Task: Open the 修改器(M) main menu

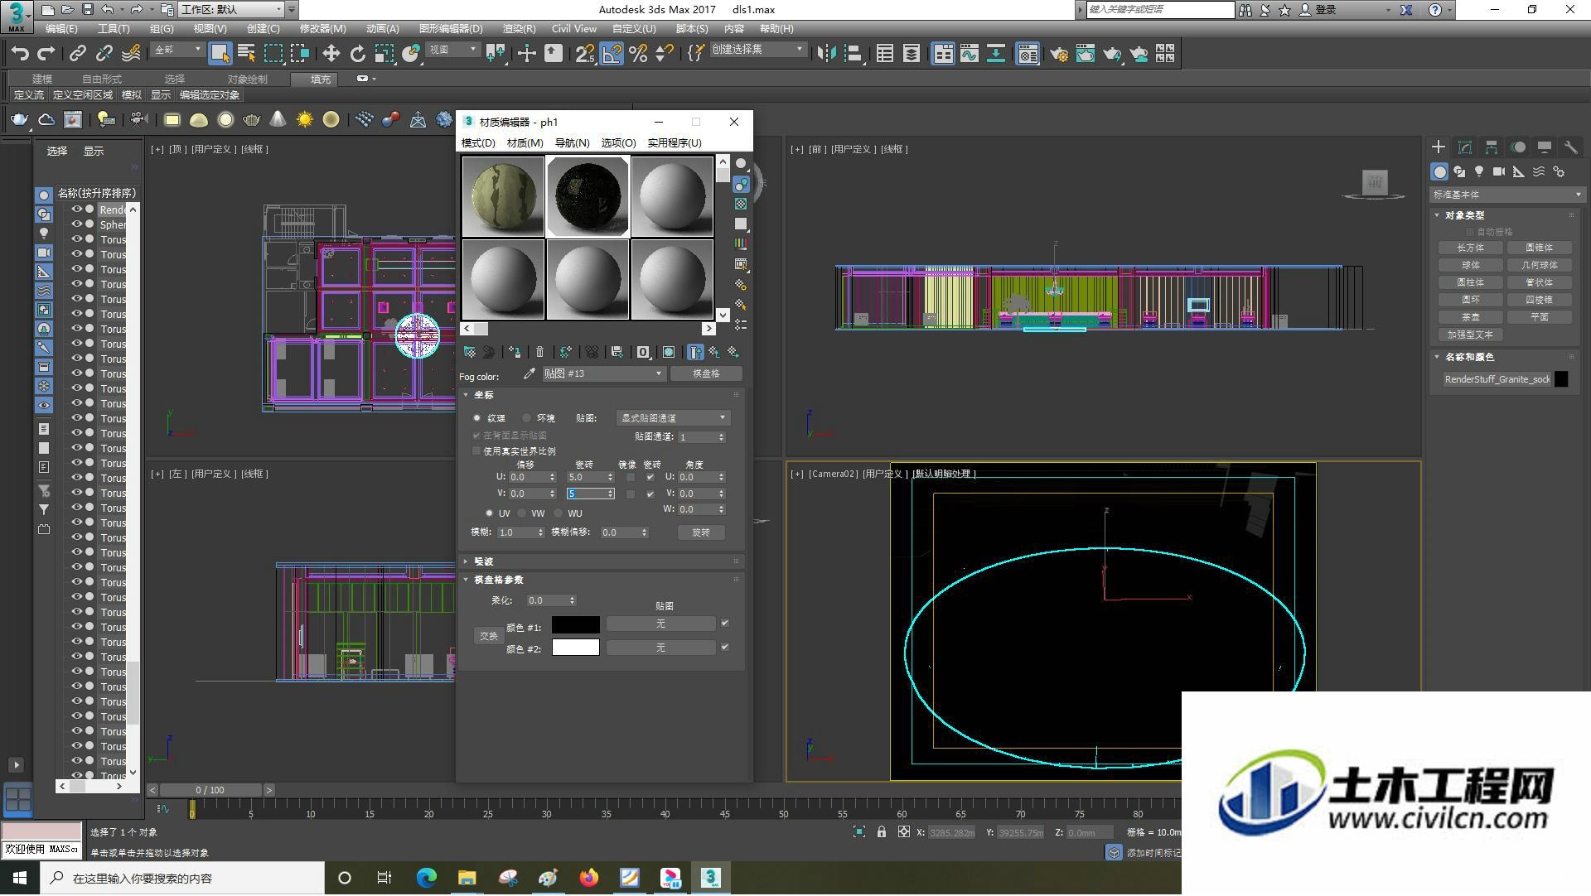Action: pyautogui.click(x=322, y=28)
